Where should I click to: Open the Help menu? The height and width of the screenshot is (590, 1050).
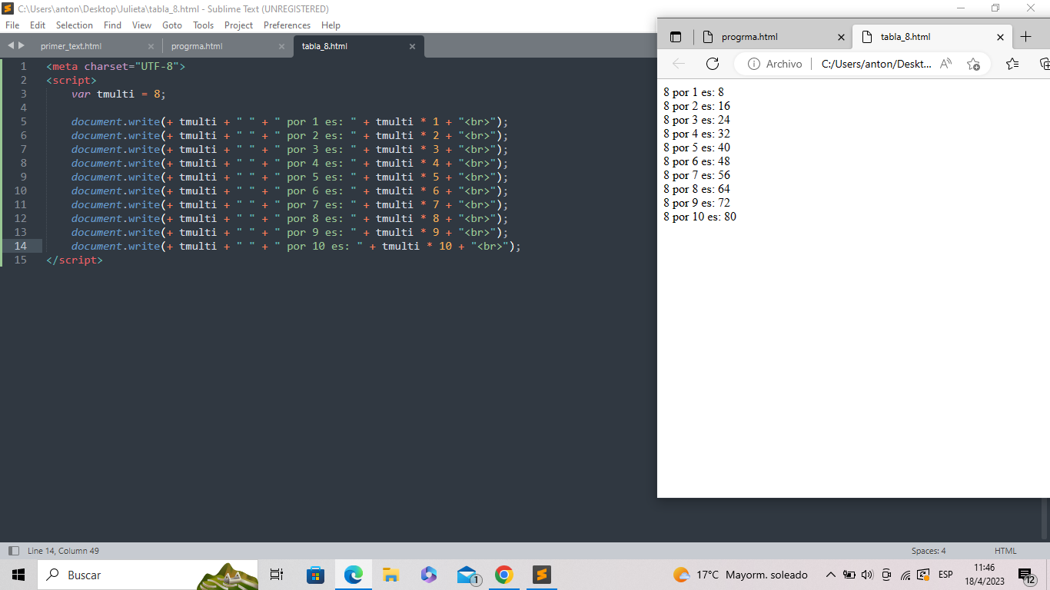click(331, 25)
